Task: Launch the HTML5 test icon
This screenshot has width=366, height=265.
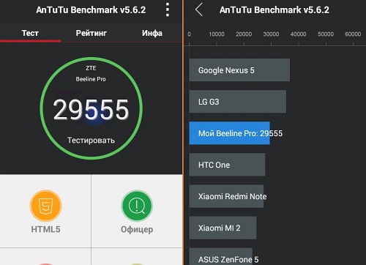Action: click(45, 206)
